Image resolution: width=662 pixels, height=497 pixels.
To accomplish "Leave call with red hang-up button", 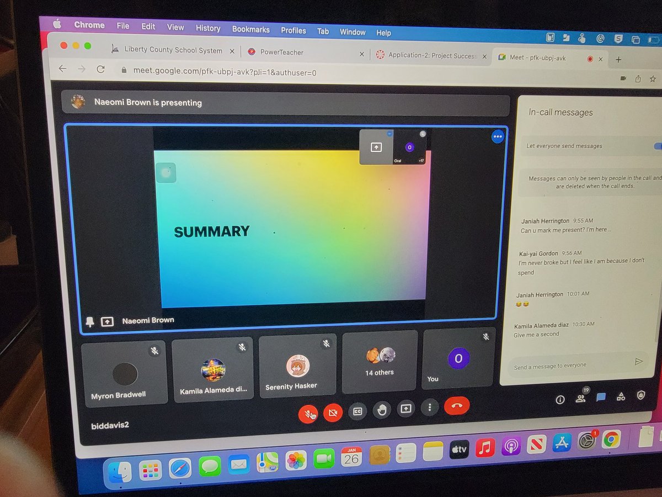I will coord(457,406).
